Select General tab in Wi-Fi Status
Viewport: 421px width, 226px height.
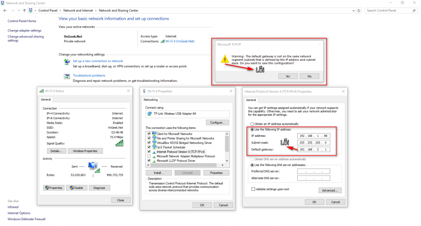click(x=46, y=99)
